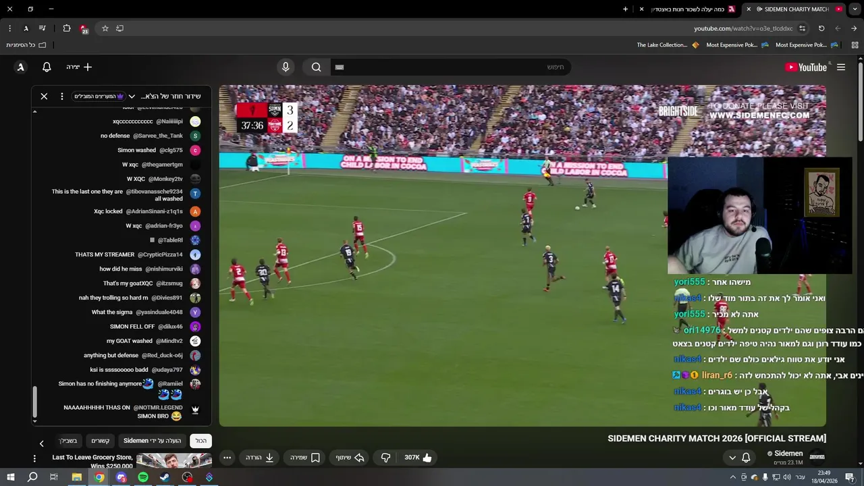Open the rightmost 'Most Expensive Pok...' bookmark
This screenshot has height=486, width=864.
pos(807,45)
